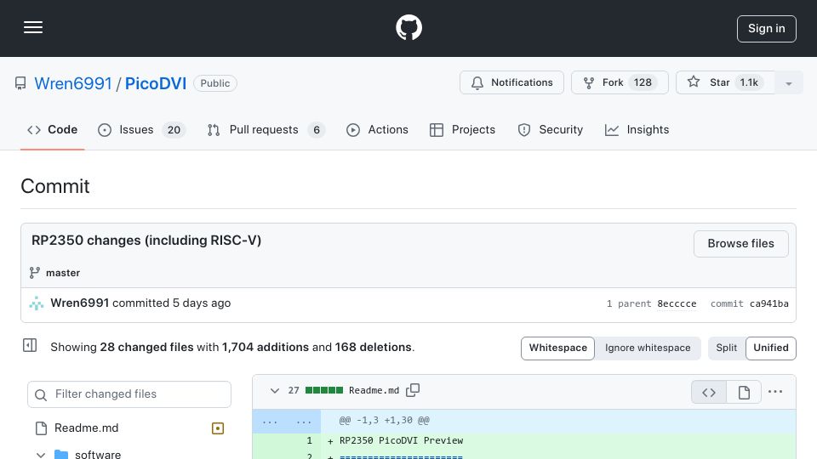Click the diff hunk header @@ -1,3 +1,30 @@
The image size is (817, 459).
point(384,421)
